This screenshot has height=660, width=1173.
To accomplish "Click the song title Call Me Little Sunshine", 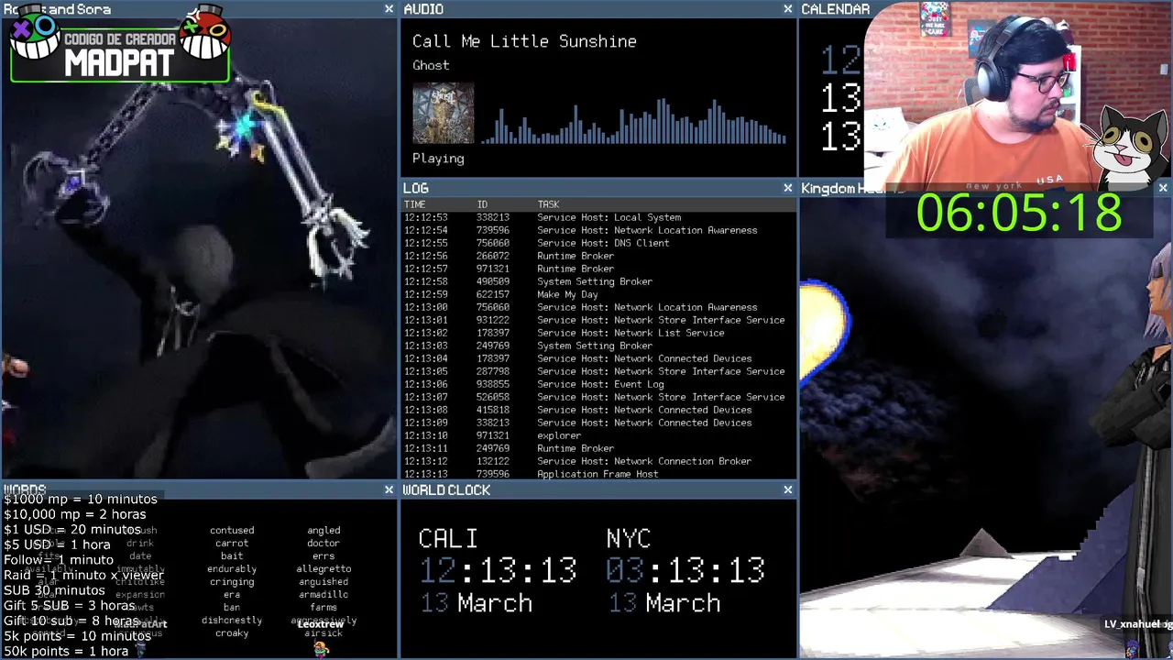I will [x=524, y=41].
